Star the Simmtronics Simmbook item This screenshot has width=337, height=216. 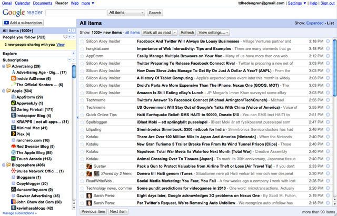click(x=82, y=130)
